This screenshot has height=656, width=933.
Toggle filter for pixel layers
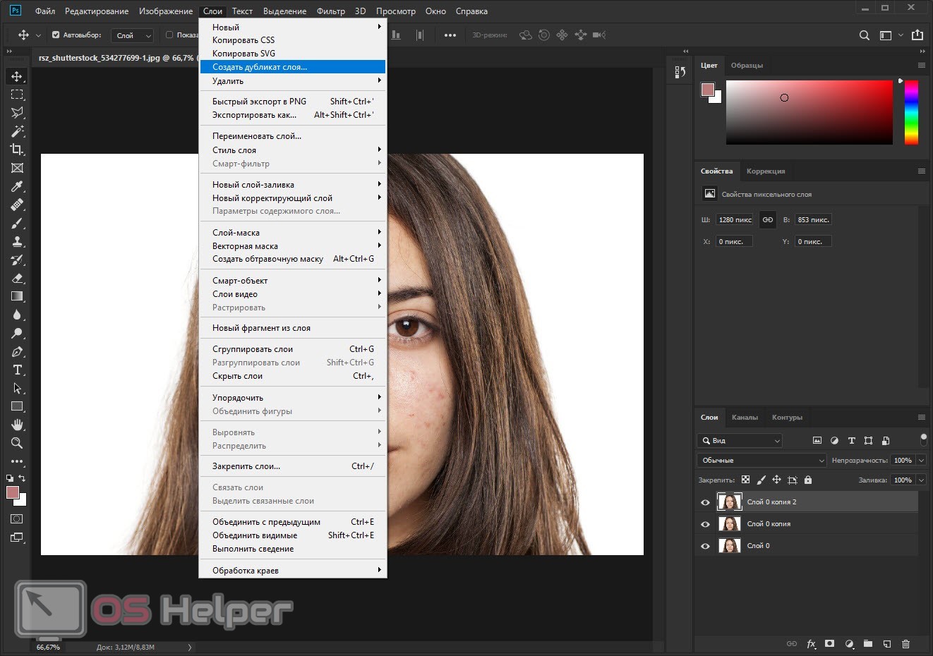(817, 440)
